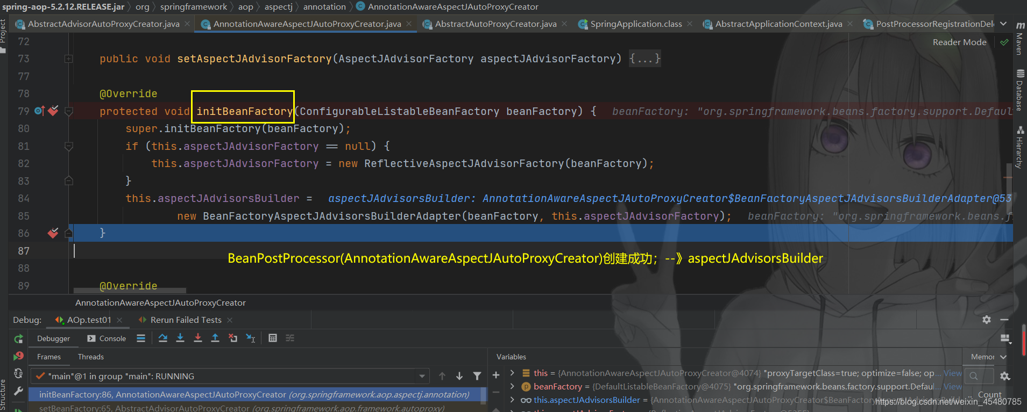Click Show Execution Point icon

coord(141,338)
